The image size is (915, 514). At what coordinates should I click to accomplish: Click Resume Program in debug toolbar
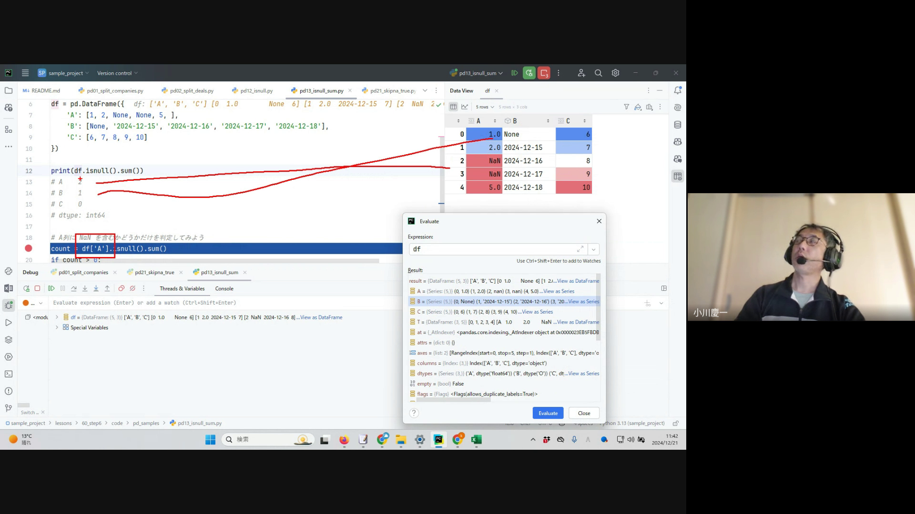[51, 288]
